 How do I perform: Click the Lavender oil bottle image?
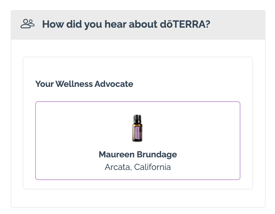click(x=137, y=128)
